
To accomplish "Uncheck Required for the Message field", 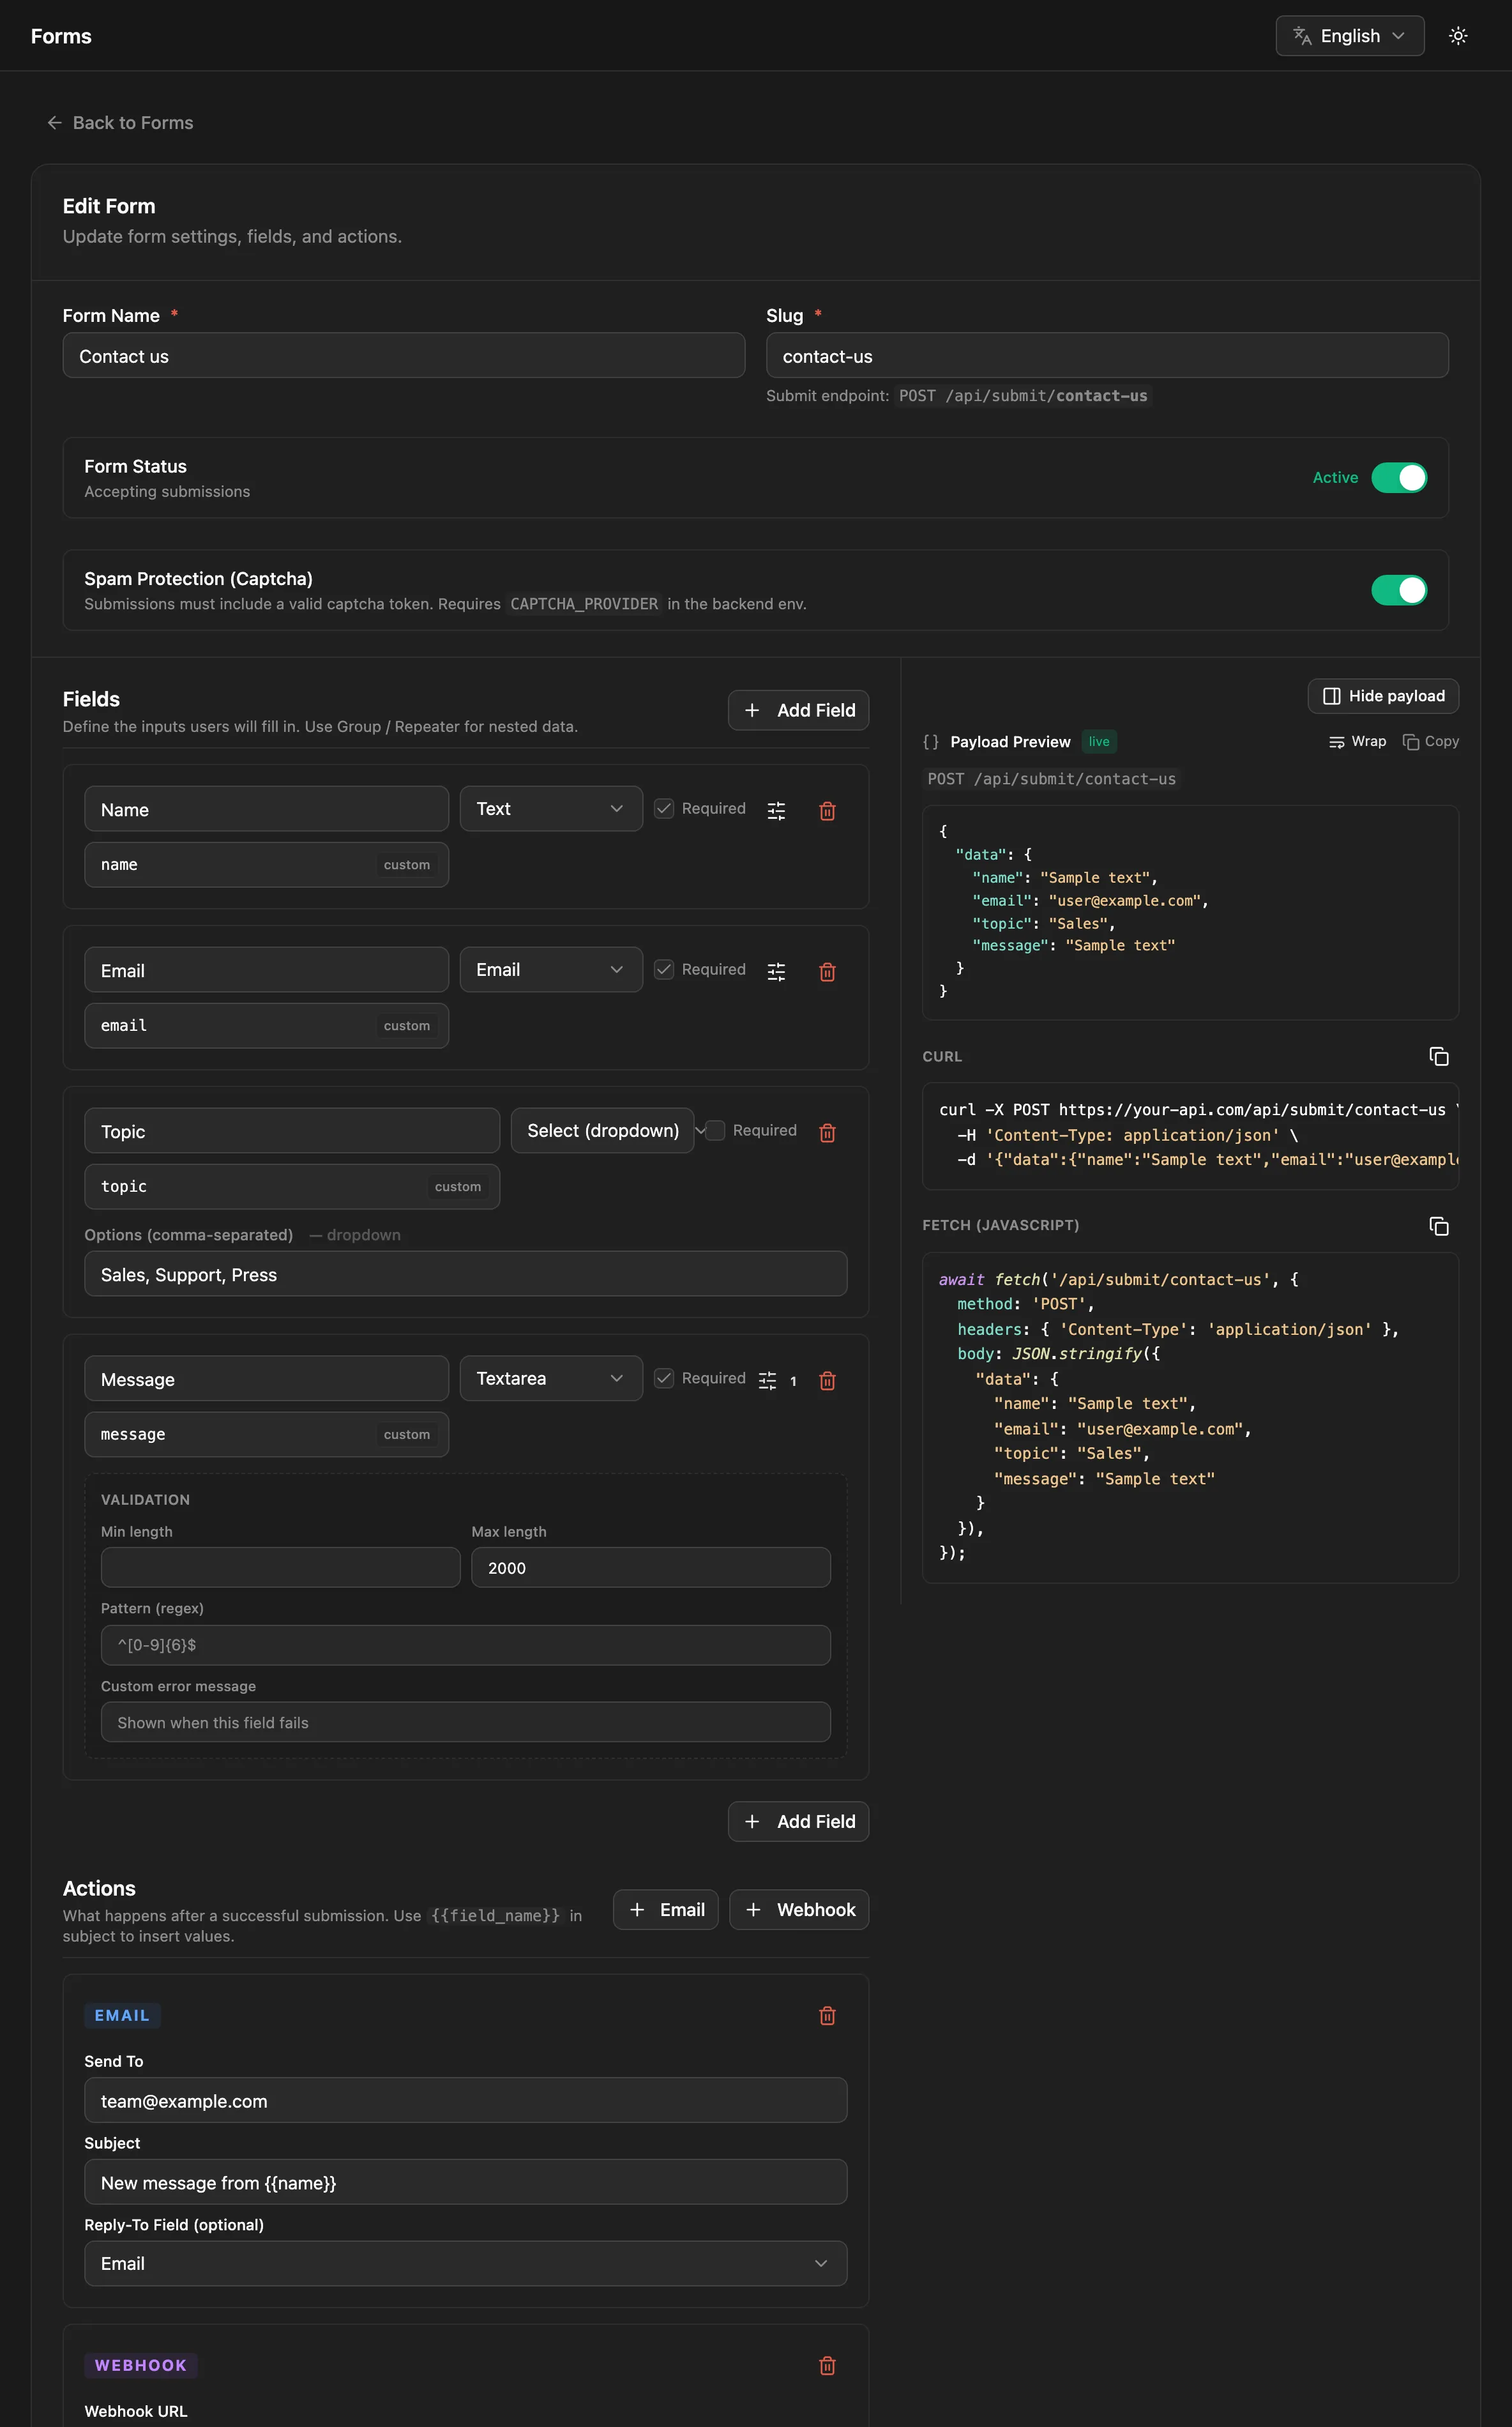I will click(x=664, y=1378).
